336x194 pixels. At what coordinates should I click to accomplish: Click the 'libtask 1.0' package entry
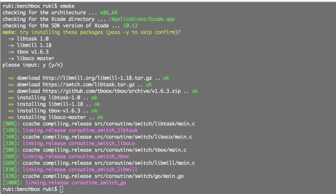point(33,39)
